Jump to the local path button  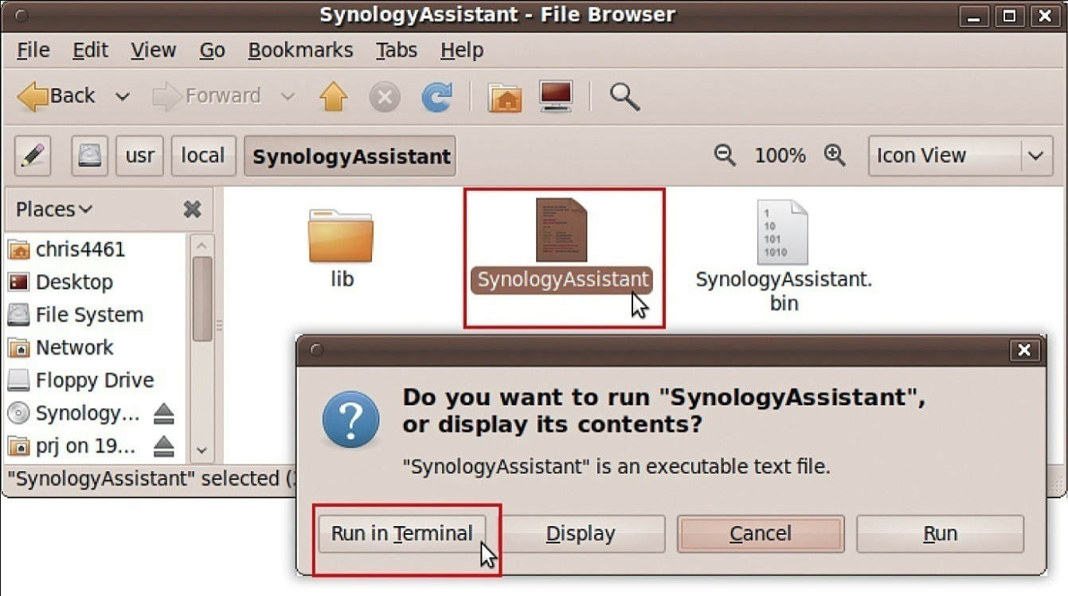coord(203,155)
